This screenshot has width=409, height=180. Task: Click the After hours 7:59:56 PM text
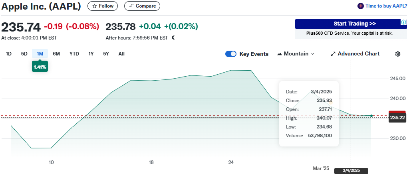tap(137, 38)
